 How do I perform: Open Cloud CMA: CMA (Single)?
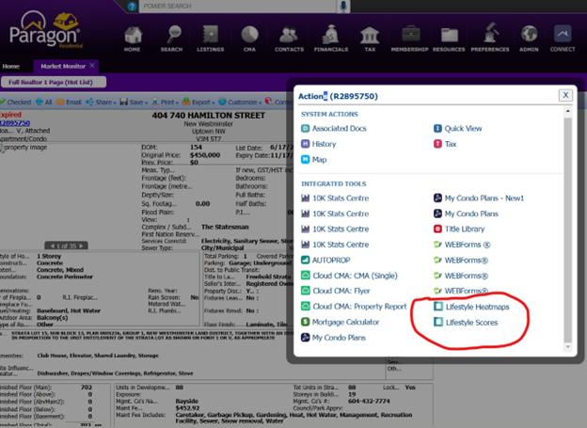tap(349, 276)
